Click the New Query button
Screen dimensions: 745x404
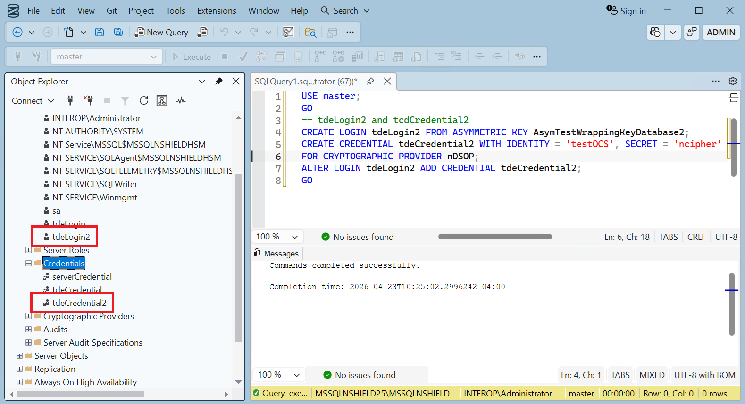tap(161, 32)
